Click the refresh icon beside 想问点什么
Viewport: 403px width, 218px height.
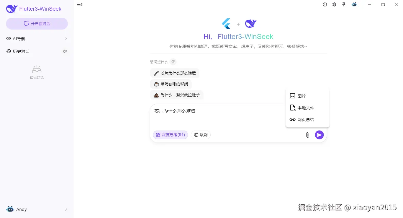tap(173, 62)
